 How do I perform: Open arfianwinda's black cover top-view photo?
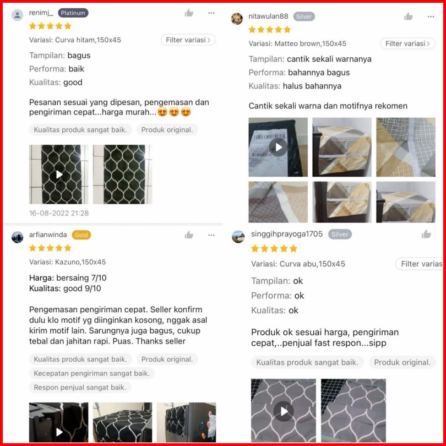tap(123, 422)
